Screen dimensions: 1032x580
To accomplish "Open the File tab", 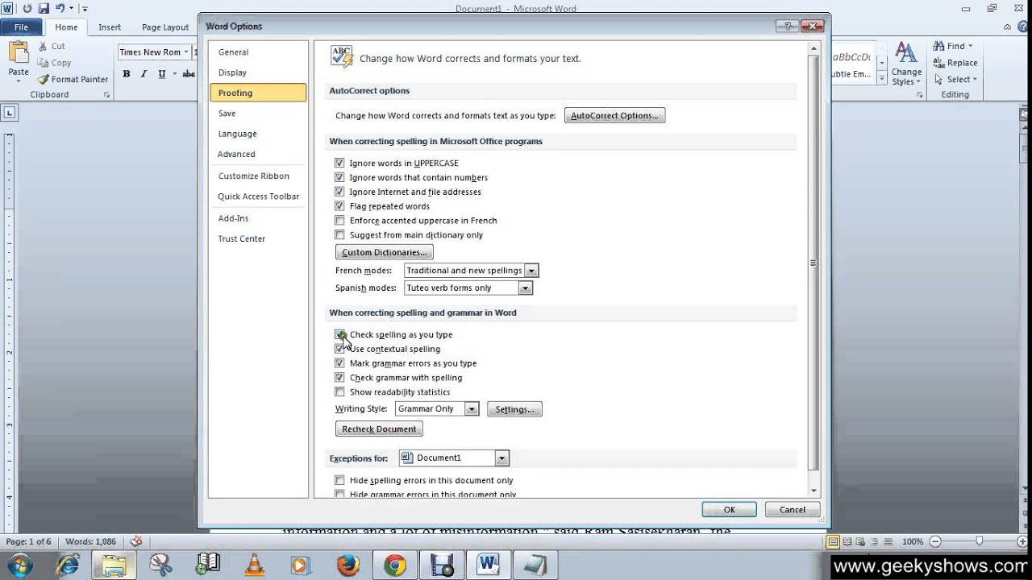I will click(x=21, y=27).
